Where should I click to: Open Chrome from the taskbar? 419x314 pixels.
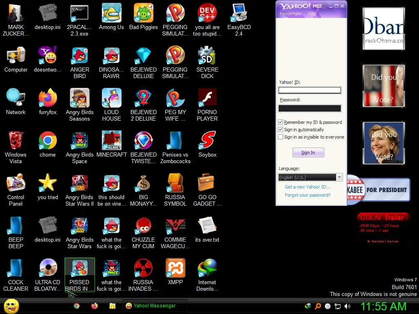(77, 306)
